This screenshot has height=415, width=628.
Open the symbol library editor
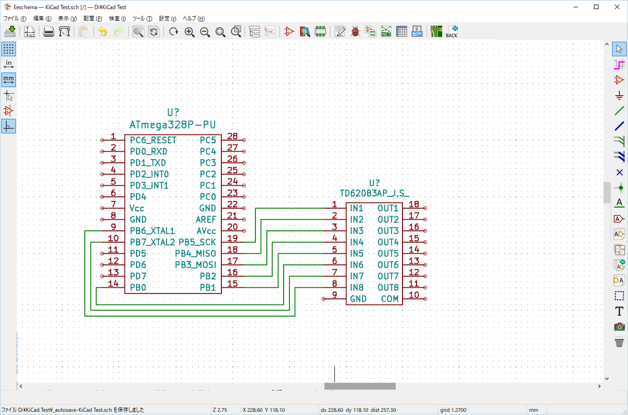(x=289, y=31)
